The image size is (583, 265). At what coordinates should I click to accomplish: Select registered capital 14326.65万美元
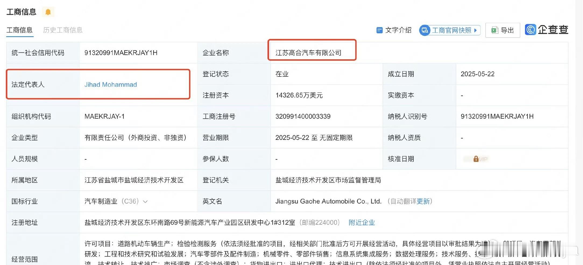(299, 95)
